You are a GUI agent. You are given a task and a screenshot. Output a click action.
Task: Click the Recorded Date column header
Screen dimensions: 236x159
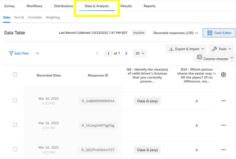coord(49,75)
